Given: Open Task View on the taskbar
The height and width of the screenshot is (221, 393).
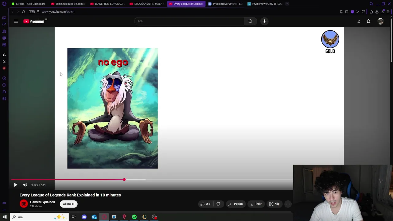Looking at the screenshot, I should tap(74, 217).
